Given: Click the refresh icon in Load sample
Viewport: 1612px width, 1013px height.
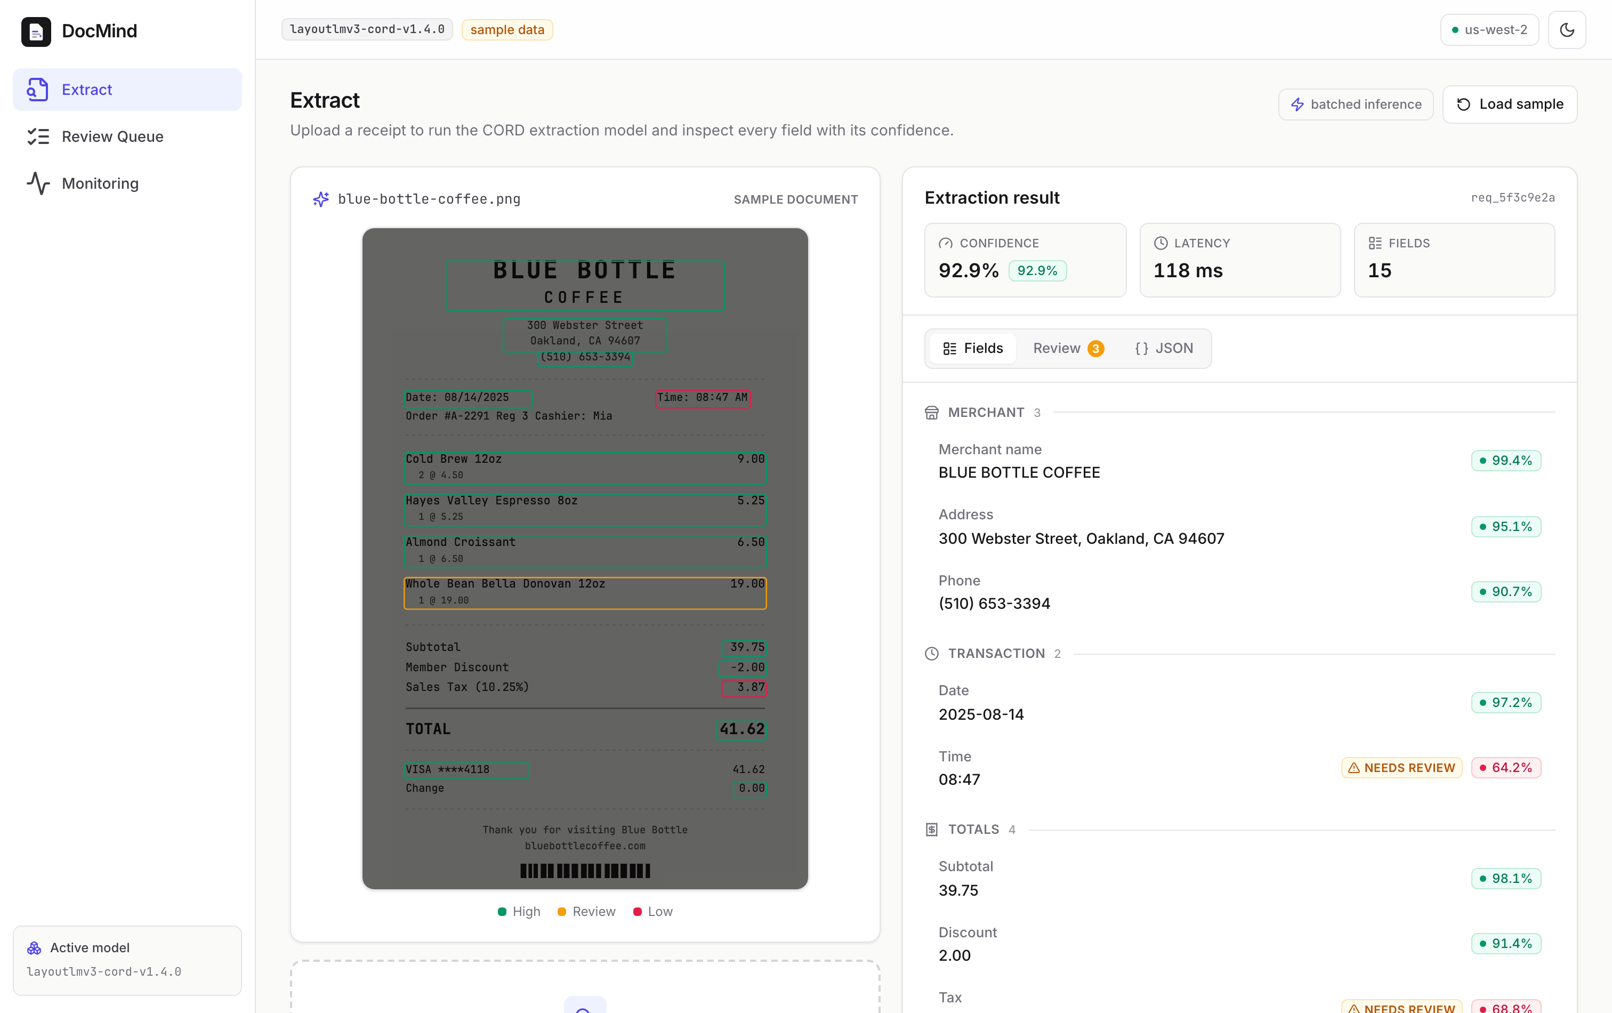Looking at the screenshot, I should pos(1463,104).
